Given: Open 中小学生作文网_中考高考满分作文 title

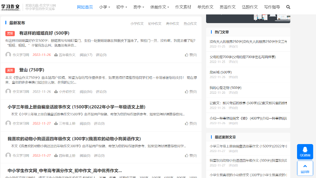Looking at the screenshot, I should click(65, 171).
